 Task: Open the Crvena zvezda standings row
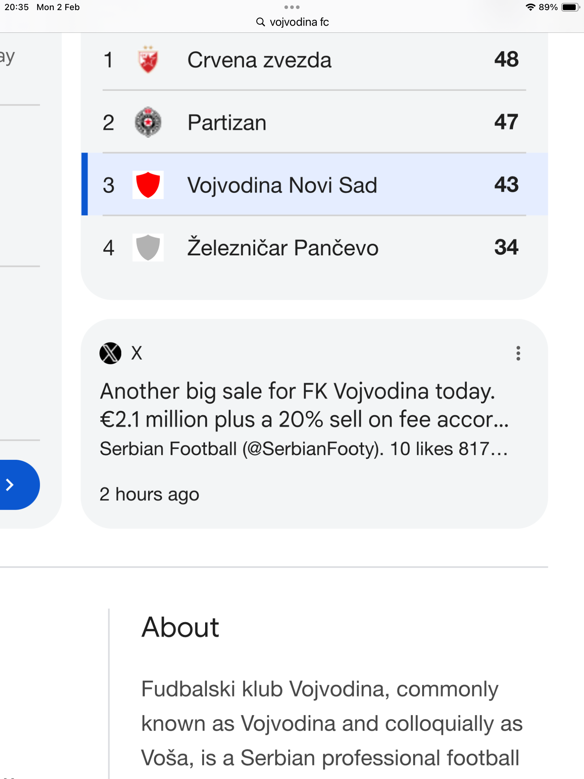point(259,60)
